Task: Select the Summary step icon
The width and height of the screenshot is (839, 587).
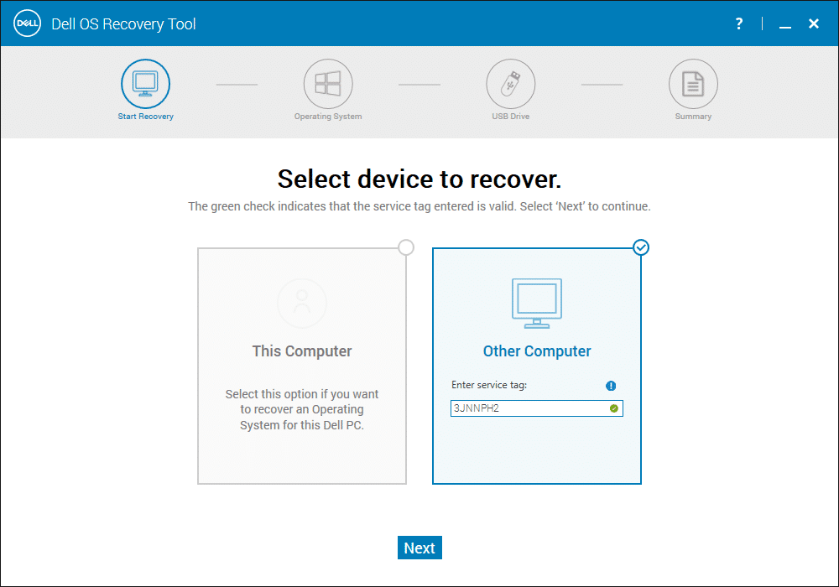Action: click(693, 84)
